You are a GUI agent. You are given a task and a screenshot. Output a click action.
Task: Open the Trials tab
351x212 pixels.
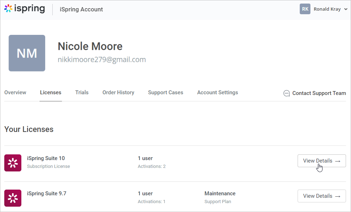pyautogui.click(x=82, y=92)
